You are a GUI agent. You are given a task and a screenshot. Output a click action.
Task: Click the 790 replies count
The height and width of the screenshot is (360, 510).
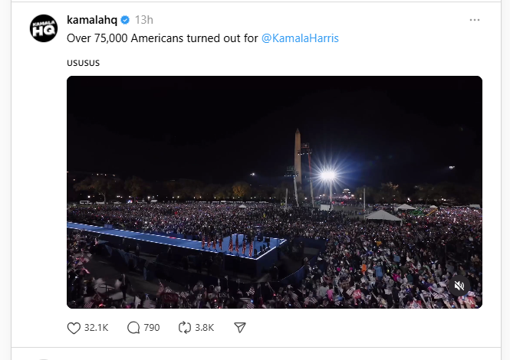(152, 328)
